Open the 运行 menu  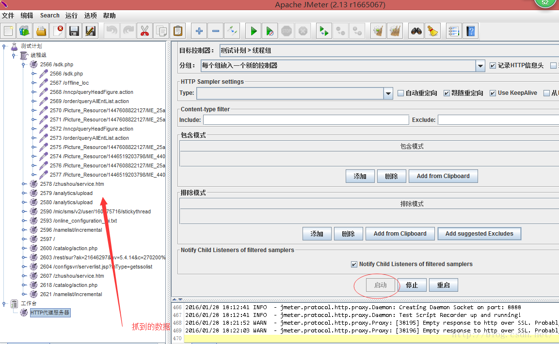point(71,15)
